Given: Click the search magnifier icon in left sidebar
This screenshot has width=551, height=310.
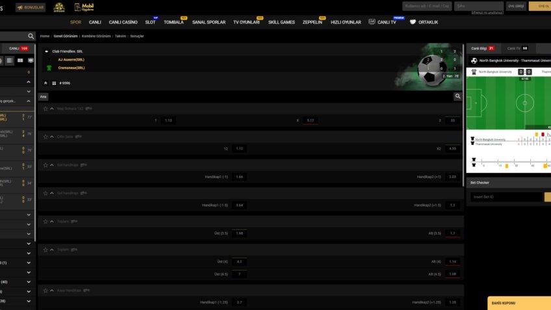Looking at the screenshot, I should 31,36.
